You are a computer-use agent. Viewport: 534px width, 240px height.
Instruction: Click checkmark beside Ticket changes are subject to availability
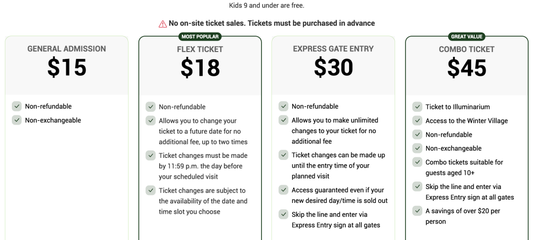[150, 190]
